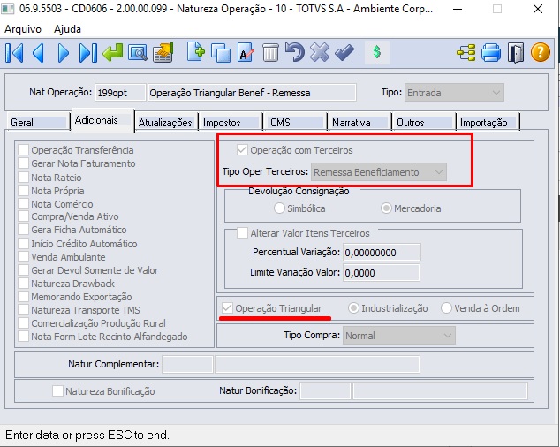Click the Natur Complementar code field
The image size is (560, 447).
187,365
